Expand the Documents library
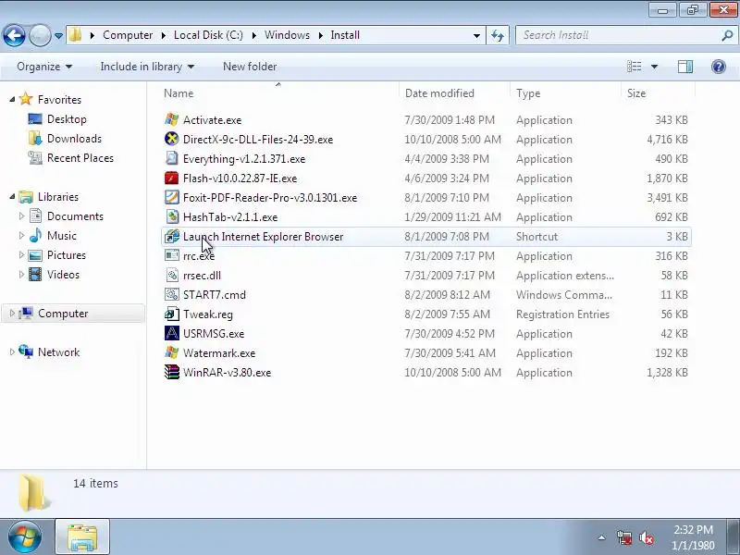Screen dimensions: 740x555 [x=21, y=216]
